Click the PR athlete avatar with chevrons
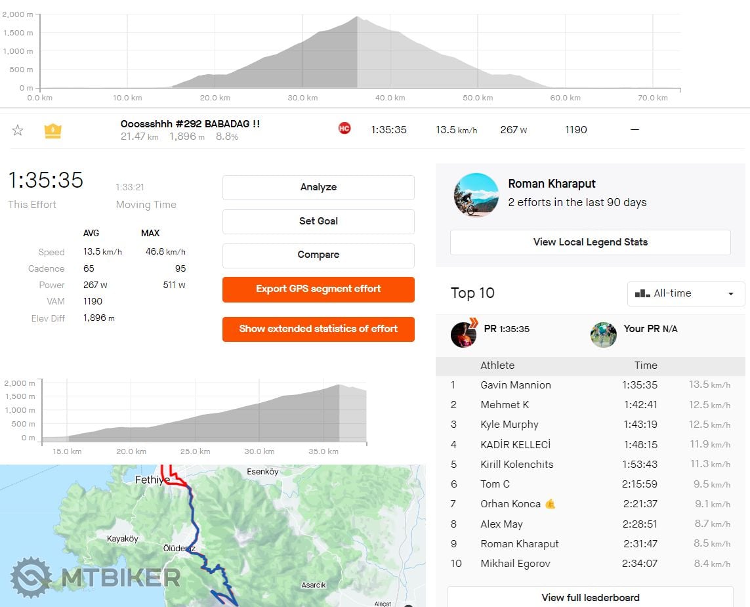The image size is (750, 607). coord(464,334)
